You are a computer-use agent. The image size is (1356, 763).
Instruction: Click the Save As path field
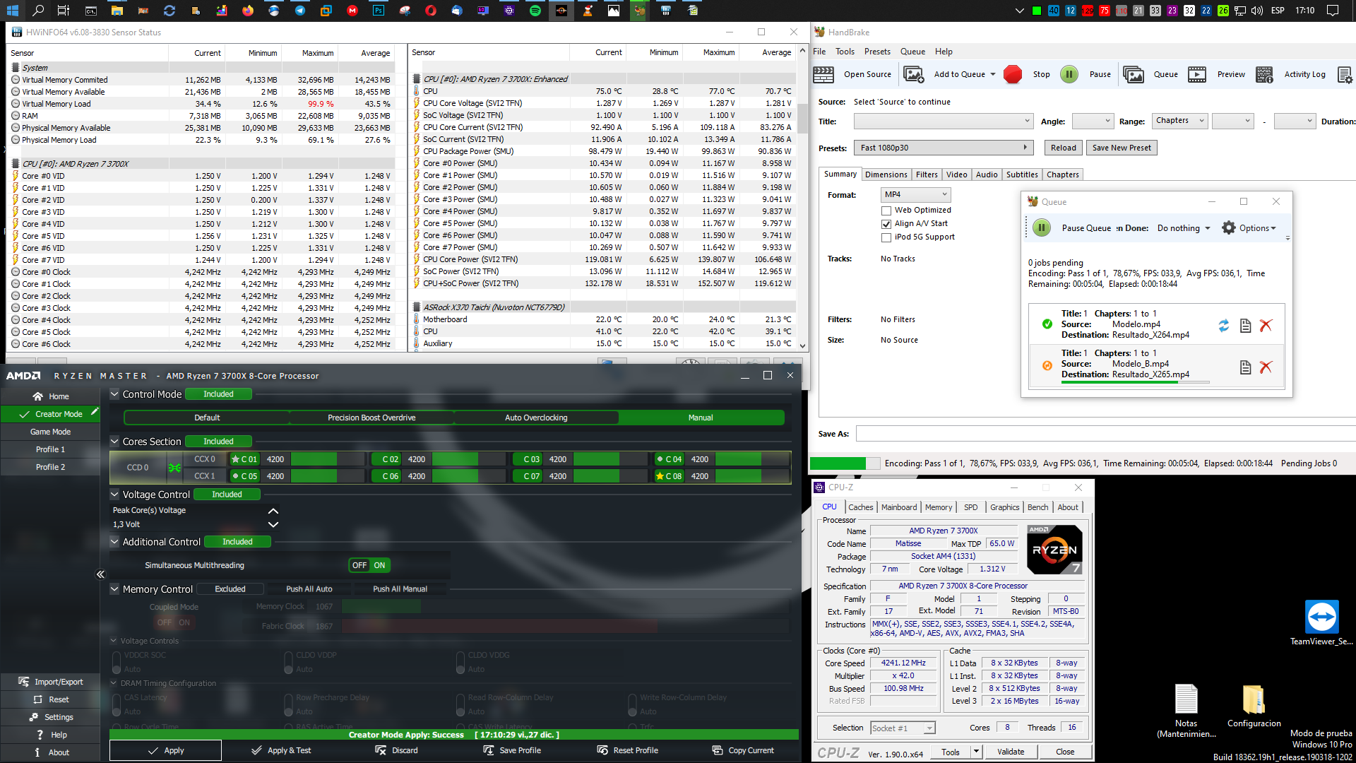(x=1105, y=434)
